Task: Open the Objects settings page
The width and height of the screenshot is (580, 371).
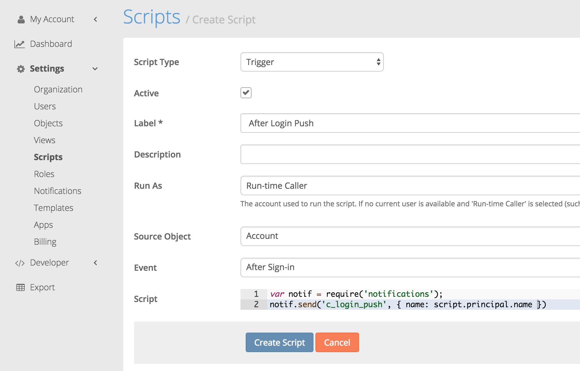Action: [x=48, y=123]
